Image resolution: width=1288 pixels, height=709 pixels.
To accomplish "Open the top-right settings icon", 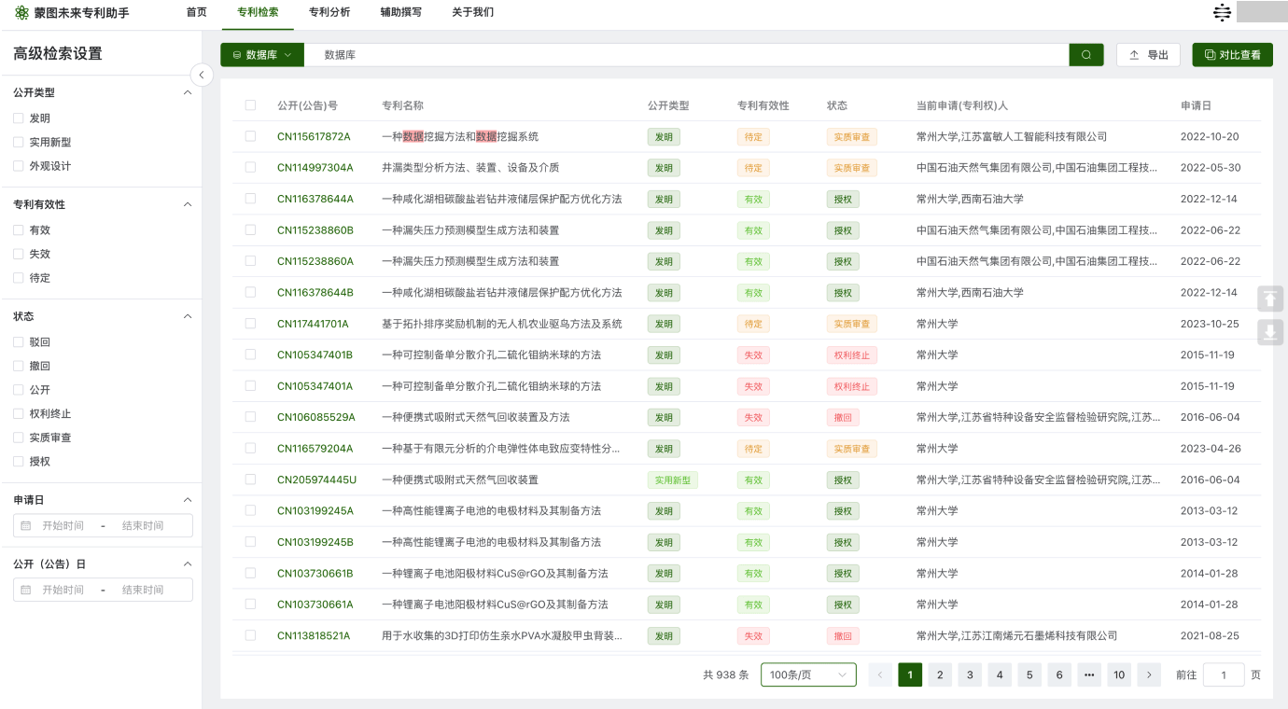I will click(x=1222, y=12).
